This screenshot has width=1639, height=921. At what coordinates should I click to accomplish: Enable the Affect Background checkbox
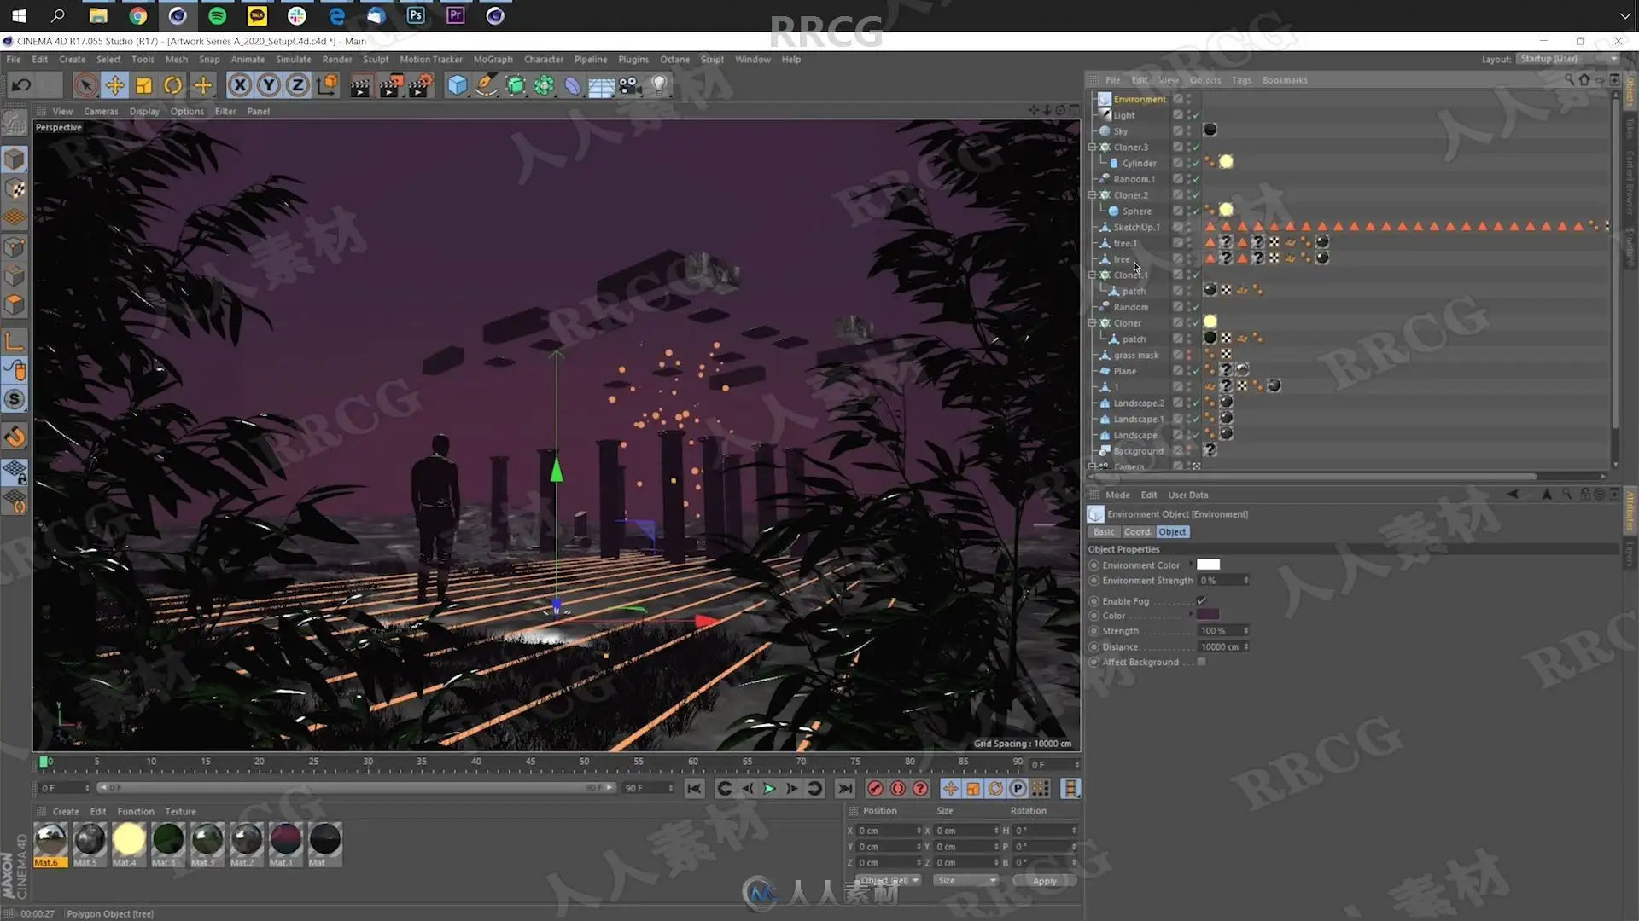(1202, 663)
